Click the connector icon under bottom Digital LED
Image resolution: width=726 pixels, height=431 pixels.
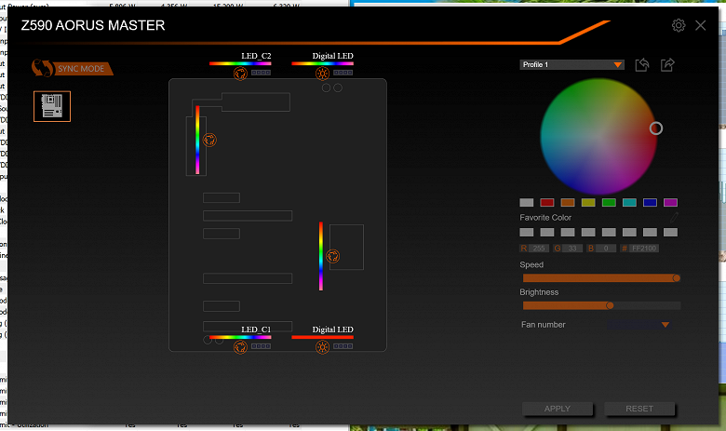click(343, 346)
